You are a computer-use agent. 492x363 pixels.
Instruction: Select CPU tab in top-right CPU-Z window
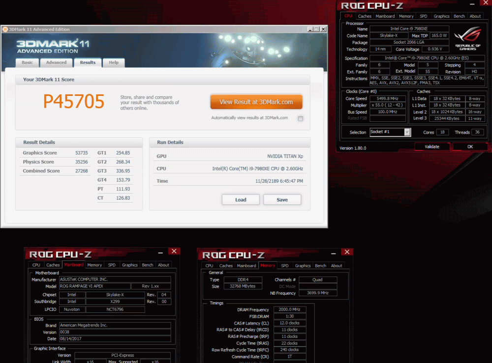tap(348, 16)
